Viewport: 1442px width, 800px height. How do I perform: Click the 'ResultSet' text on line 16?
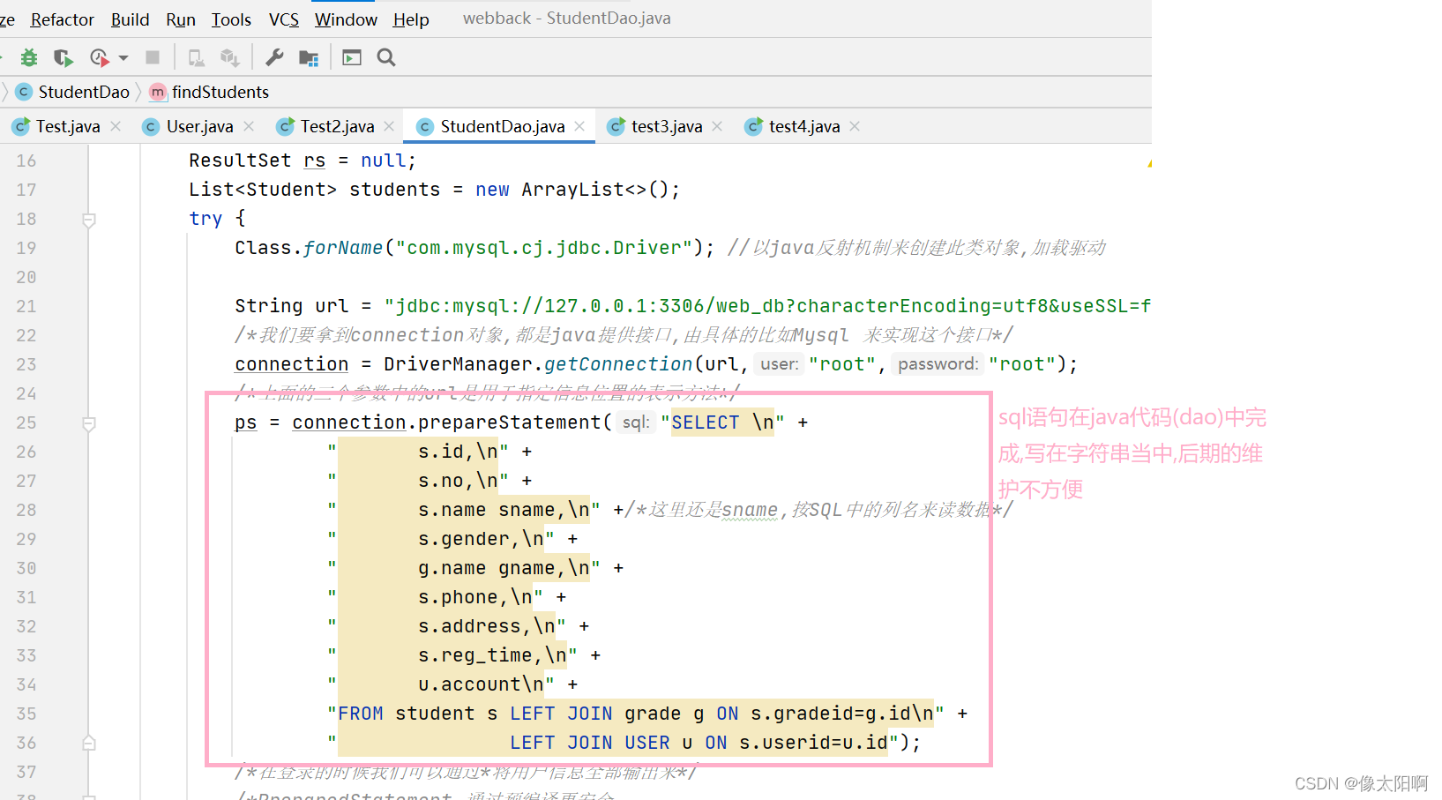click(x=240, y=161)
